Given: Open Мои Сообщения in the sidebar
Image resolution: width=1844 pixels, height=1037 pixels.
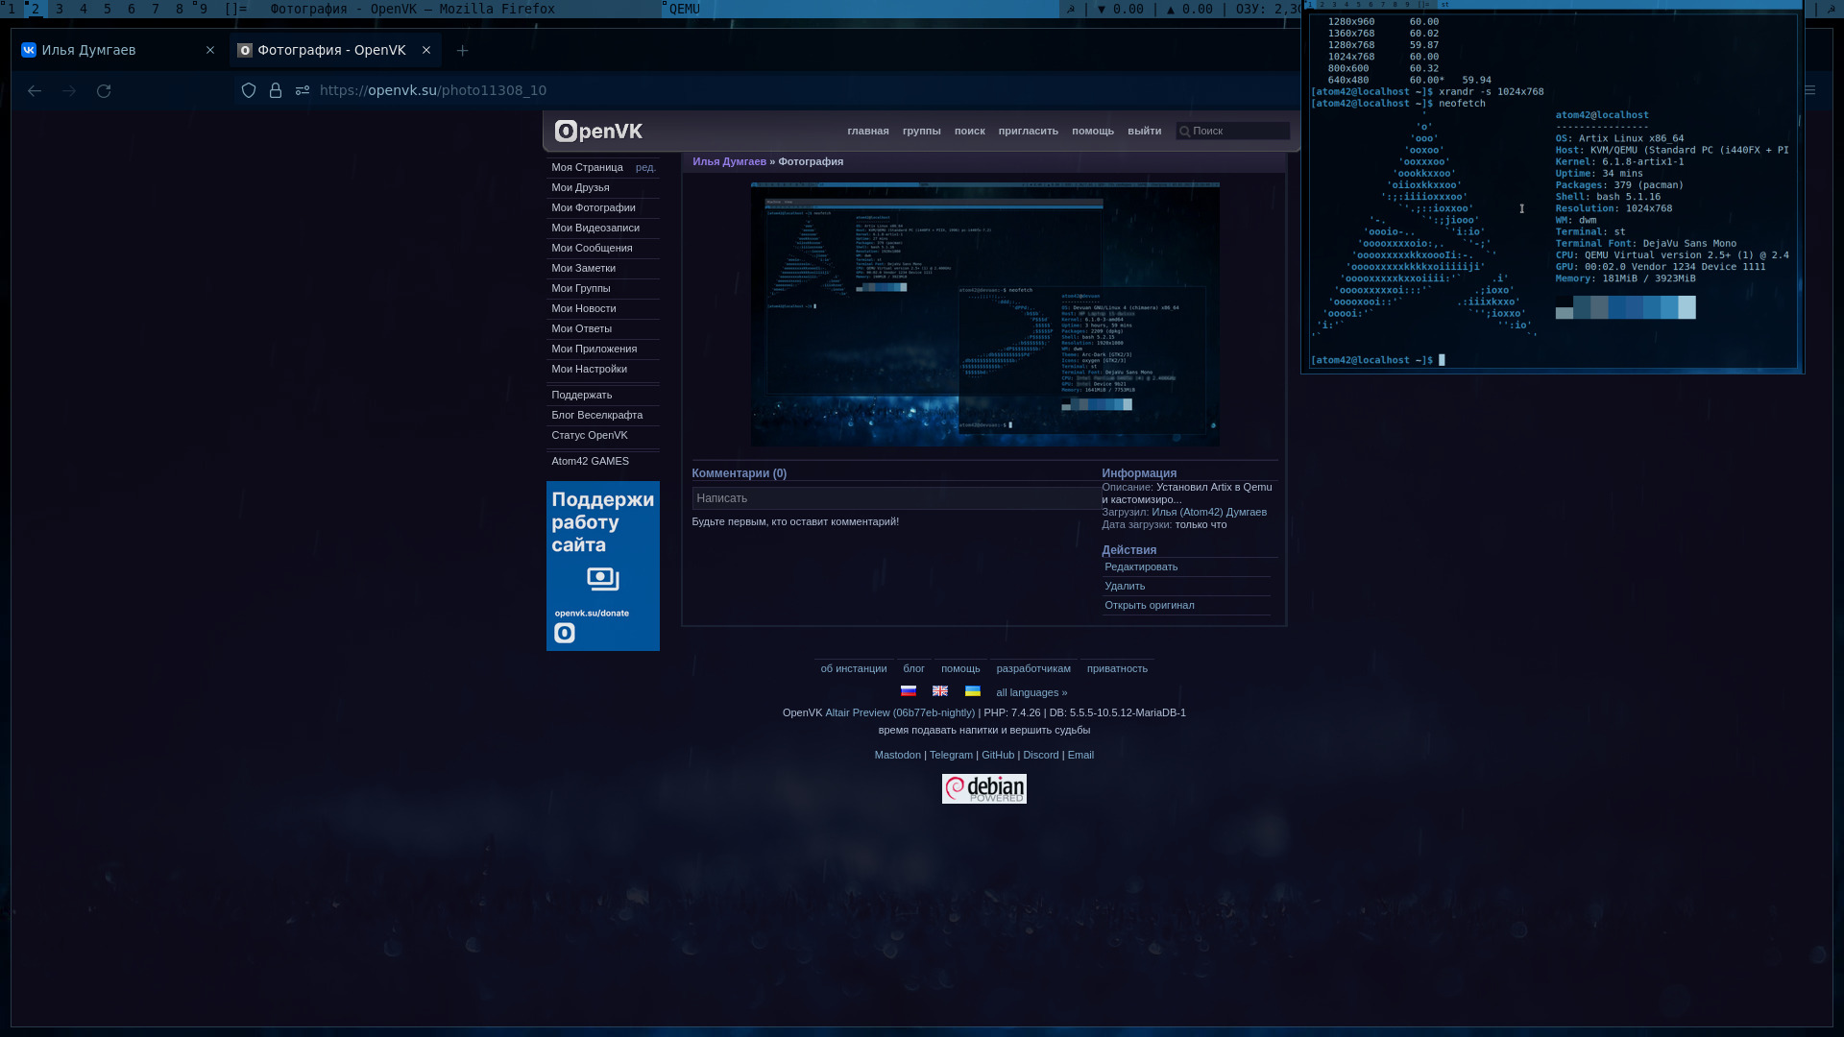Looking at the screenshot, I should 592,248.
